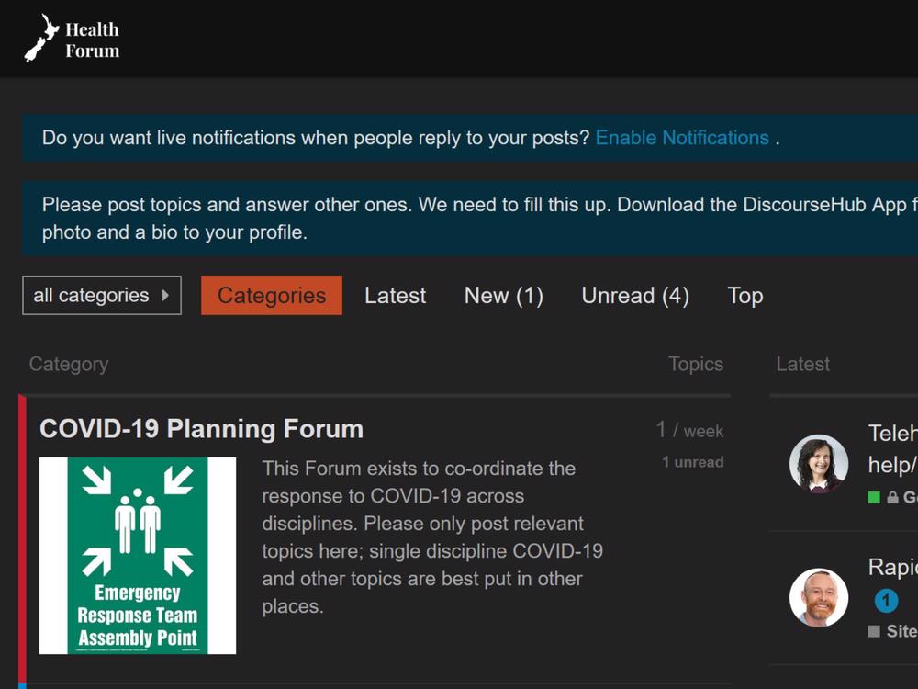Click the arrow in the all categories box
Screen dimensions: 918x689
165,296
